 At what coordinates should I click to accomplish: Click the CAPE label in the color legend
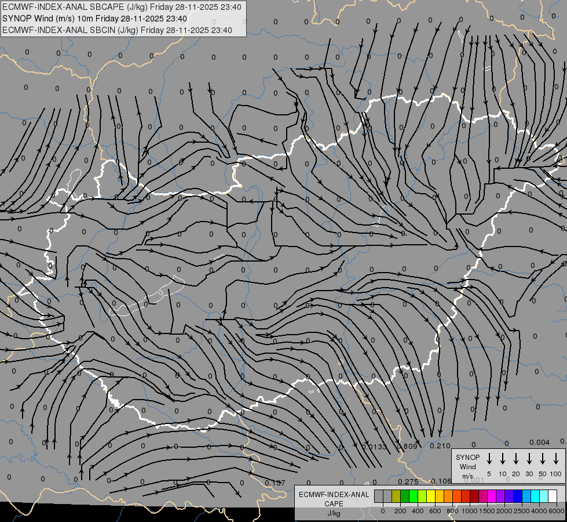pyautogui.click(x=334, y=504)
